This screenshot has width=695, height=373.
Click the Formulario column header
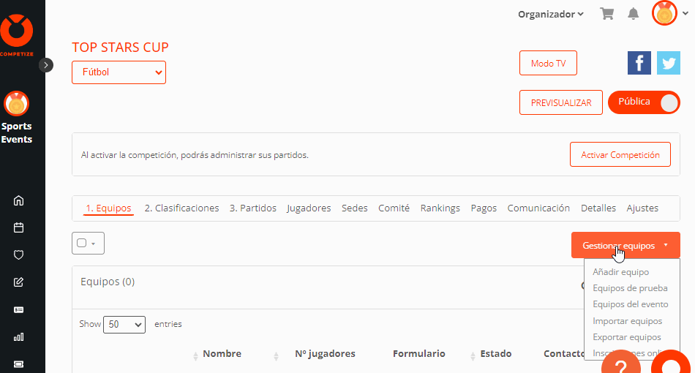pyautogui.click(x=419, y=353)
